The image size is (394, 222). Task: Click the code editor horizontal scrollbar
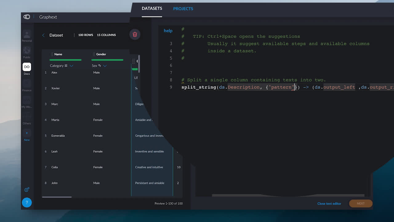[288, 195]
